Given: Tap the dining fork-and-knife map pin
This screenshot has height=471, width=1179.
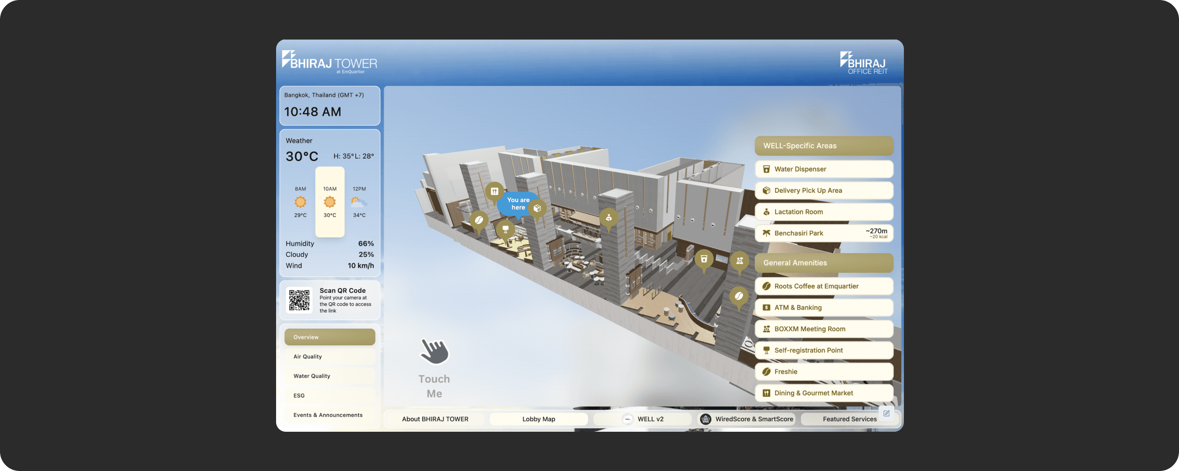Looking at the screenshot, I should [495, 191].
